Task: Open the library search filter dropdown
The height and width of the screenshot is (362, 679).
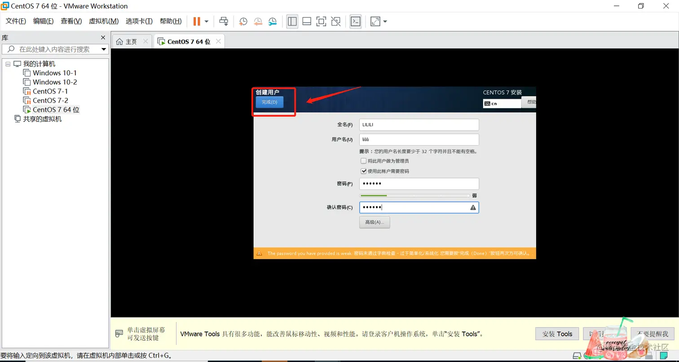Action: point(104,49)
